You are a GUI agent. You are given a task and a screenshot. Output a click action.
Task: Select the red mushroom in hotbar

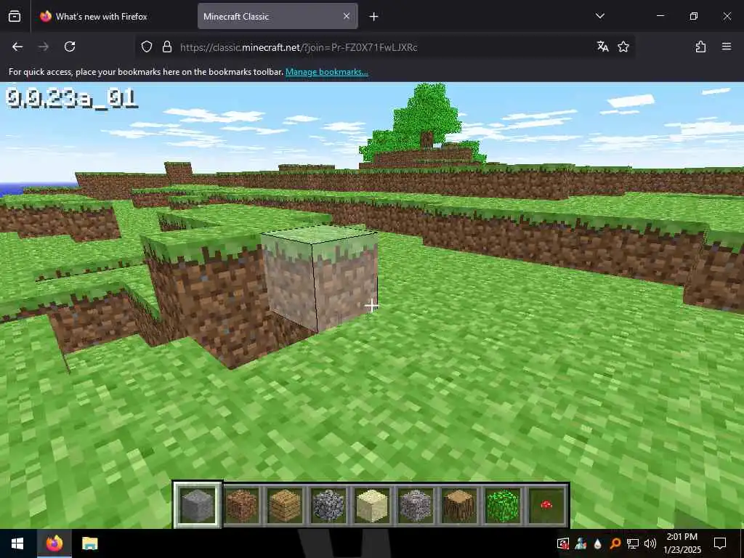[546, 506]
